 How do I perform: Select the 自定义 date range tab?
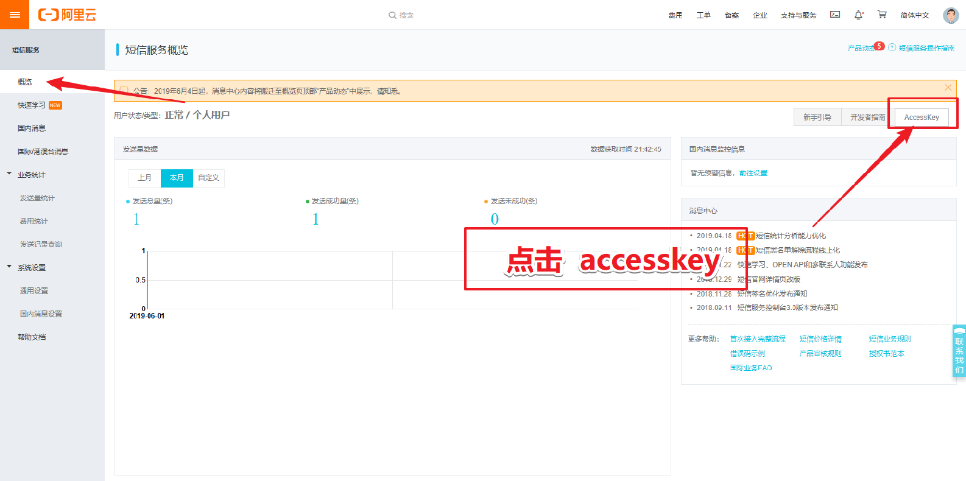208,178
